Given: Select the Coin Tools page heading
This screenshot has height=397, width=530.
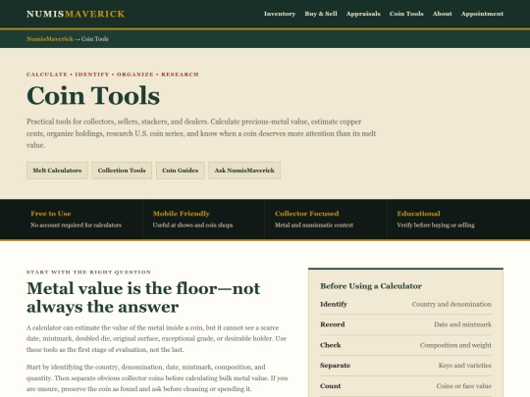Looking at the screenshot, I should pos(93,95).
